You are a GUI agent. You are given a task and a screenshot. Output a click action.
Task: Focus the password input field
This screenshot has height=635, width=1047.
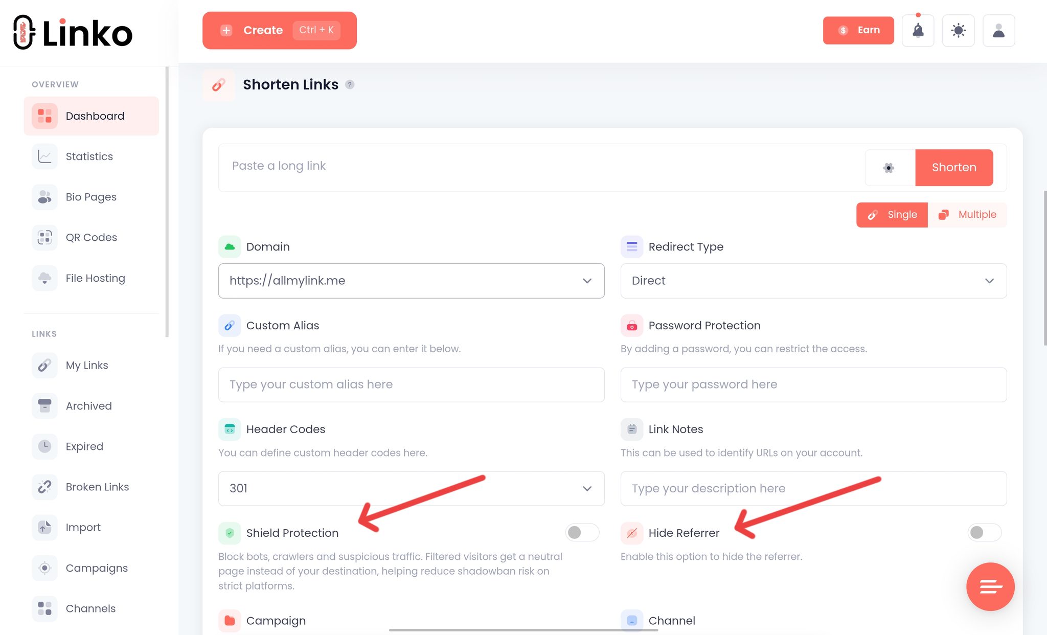(x=813, y=385)
